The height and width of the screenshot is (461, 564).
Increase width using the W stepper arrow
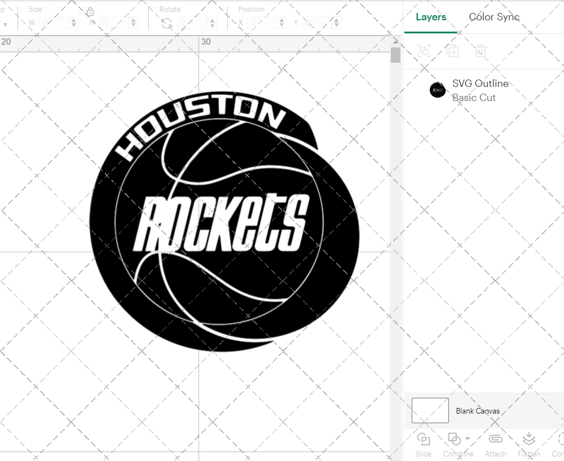point(73,19)
